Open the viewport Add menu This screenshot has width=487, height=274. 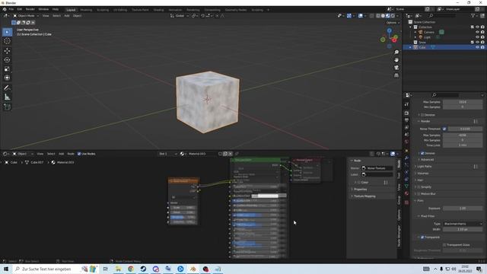coord(66,15)
